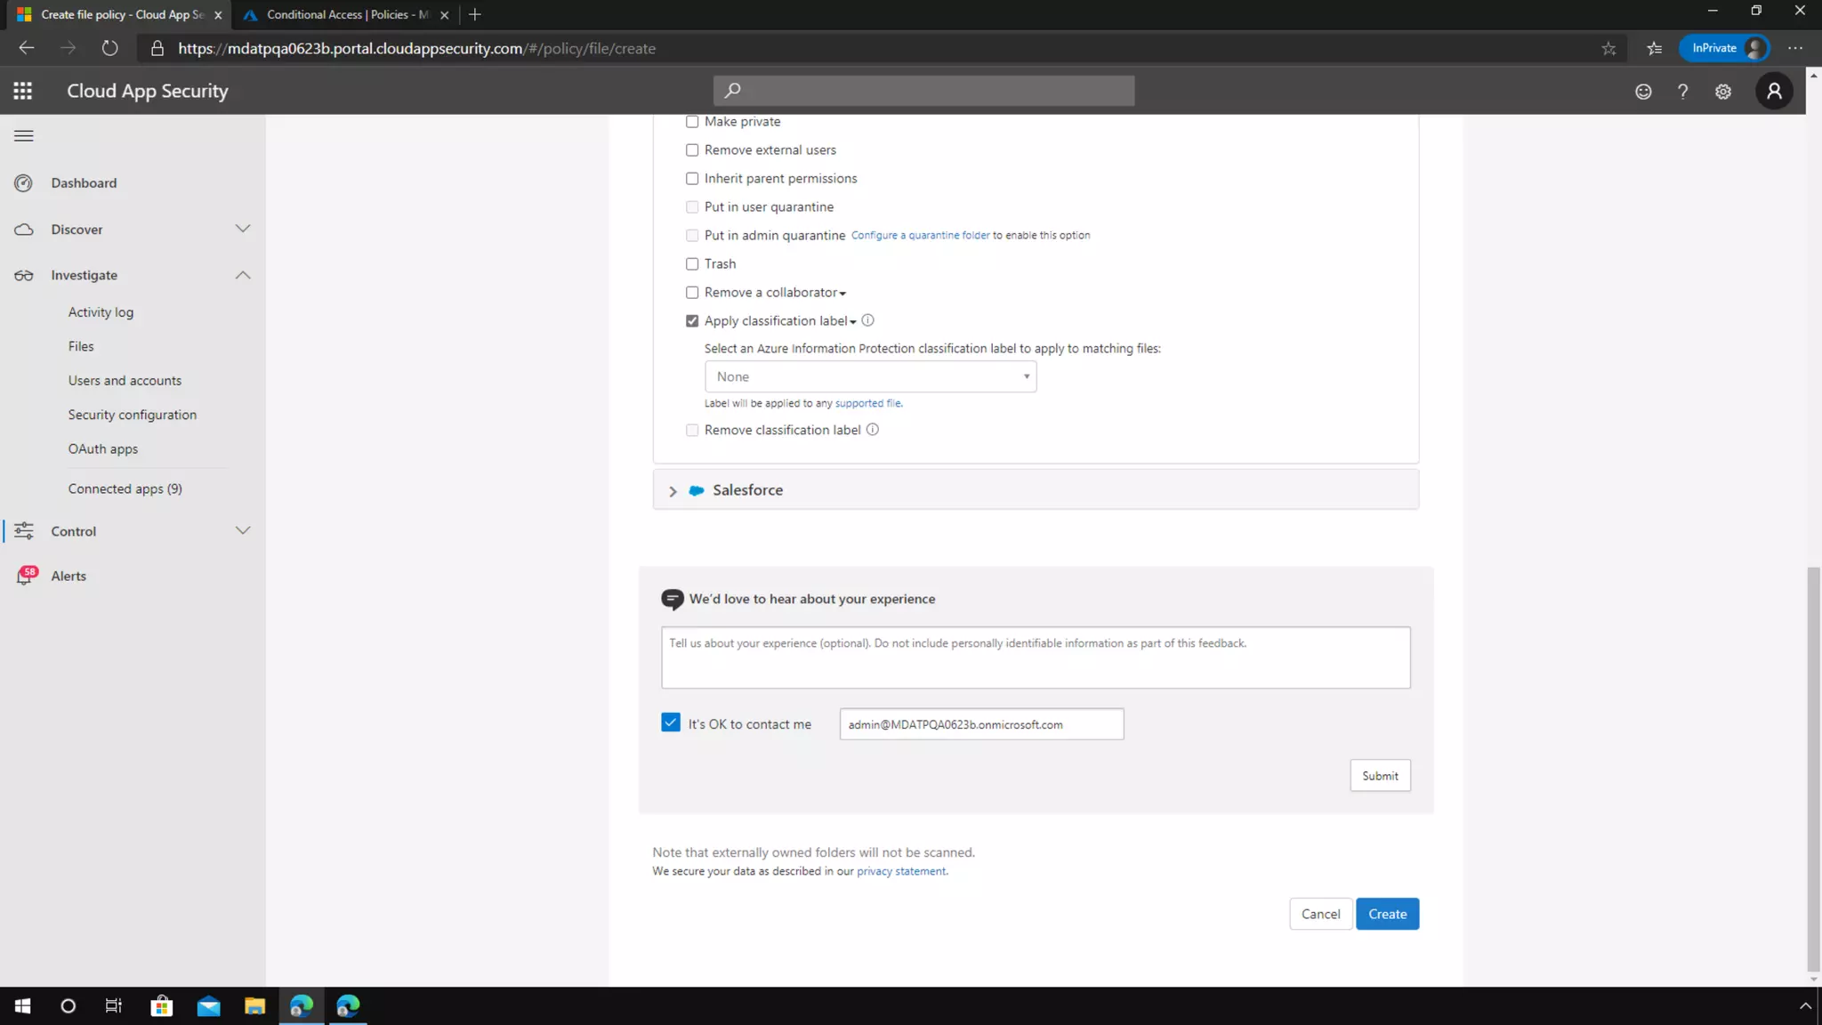Viewport: 1822px width, 1025px height.
Task: Uncheck Apply classification label checkbox
Action: click(x=692, y=321)
